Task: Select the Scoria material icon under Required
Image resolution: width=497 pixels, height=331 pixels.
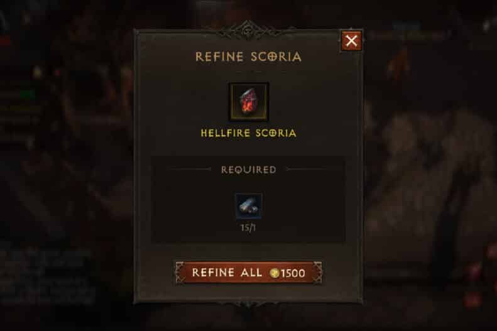Action: (249, 206)
